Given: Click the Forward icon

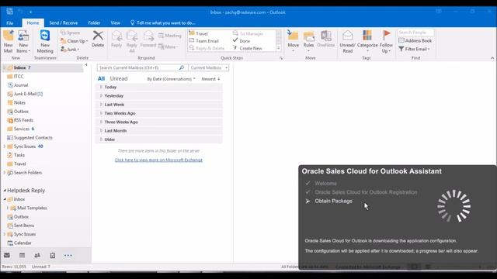Looking at the screenshot, I should [148, 40].
